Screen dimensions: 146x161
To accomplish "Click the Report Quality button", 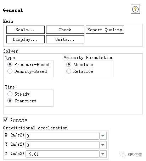I will (105, 29).
